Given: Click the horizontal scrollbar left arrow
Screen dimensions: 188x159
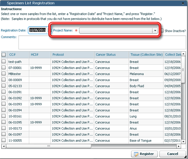Looking at the screenshot, I should point(4,146).
